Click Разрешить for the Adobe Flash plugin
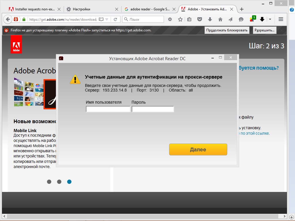The image size is (295, 221). 264,30
